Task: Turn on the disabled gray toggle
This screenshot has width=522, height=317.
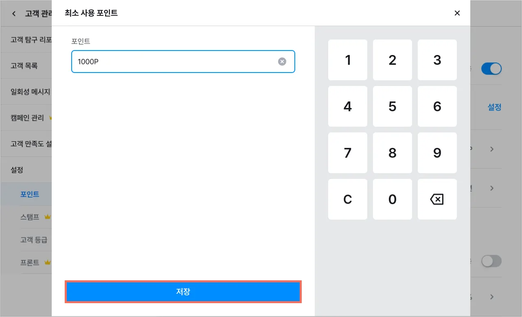Action: 491,261
